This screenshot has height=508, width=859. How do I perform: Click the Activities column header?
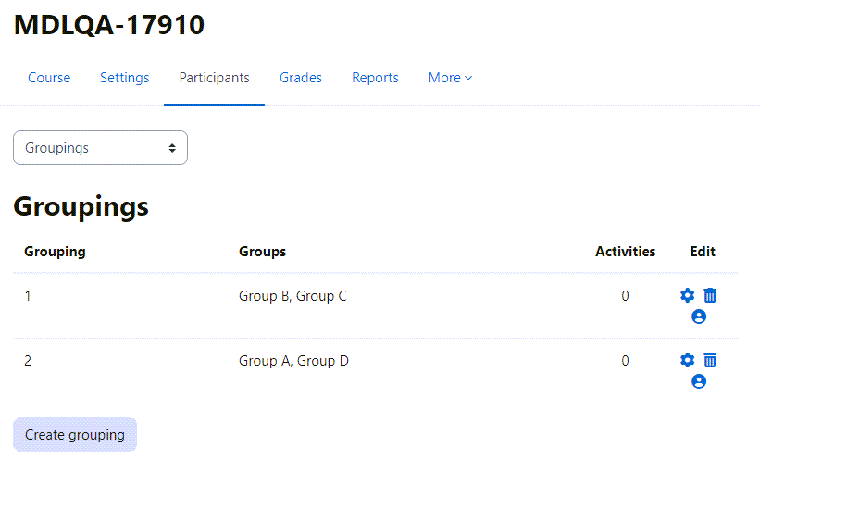(625, 252)
